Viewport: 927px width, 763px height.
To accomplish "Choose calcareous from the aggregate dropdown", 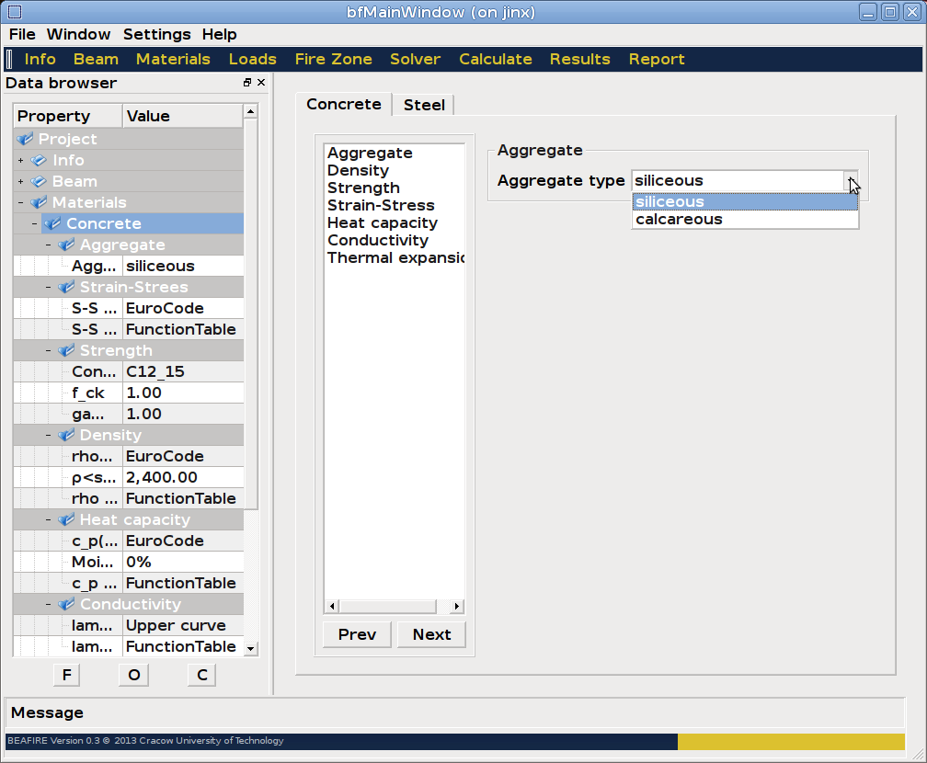I will point(679,220).
